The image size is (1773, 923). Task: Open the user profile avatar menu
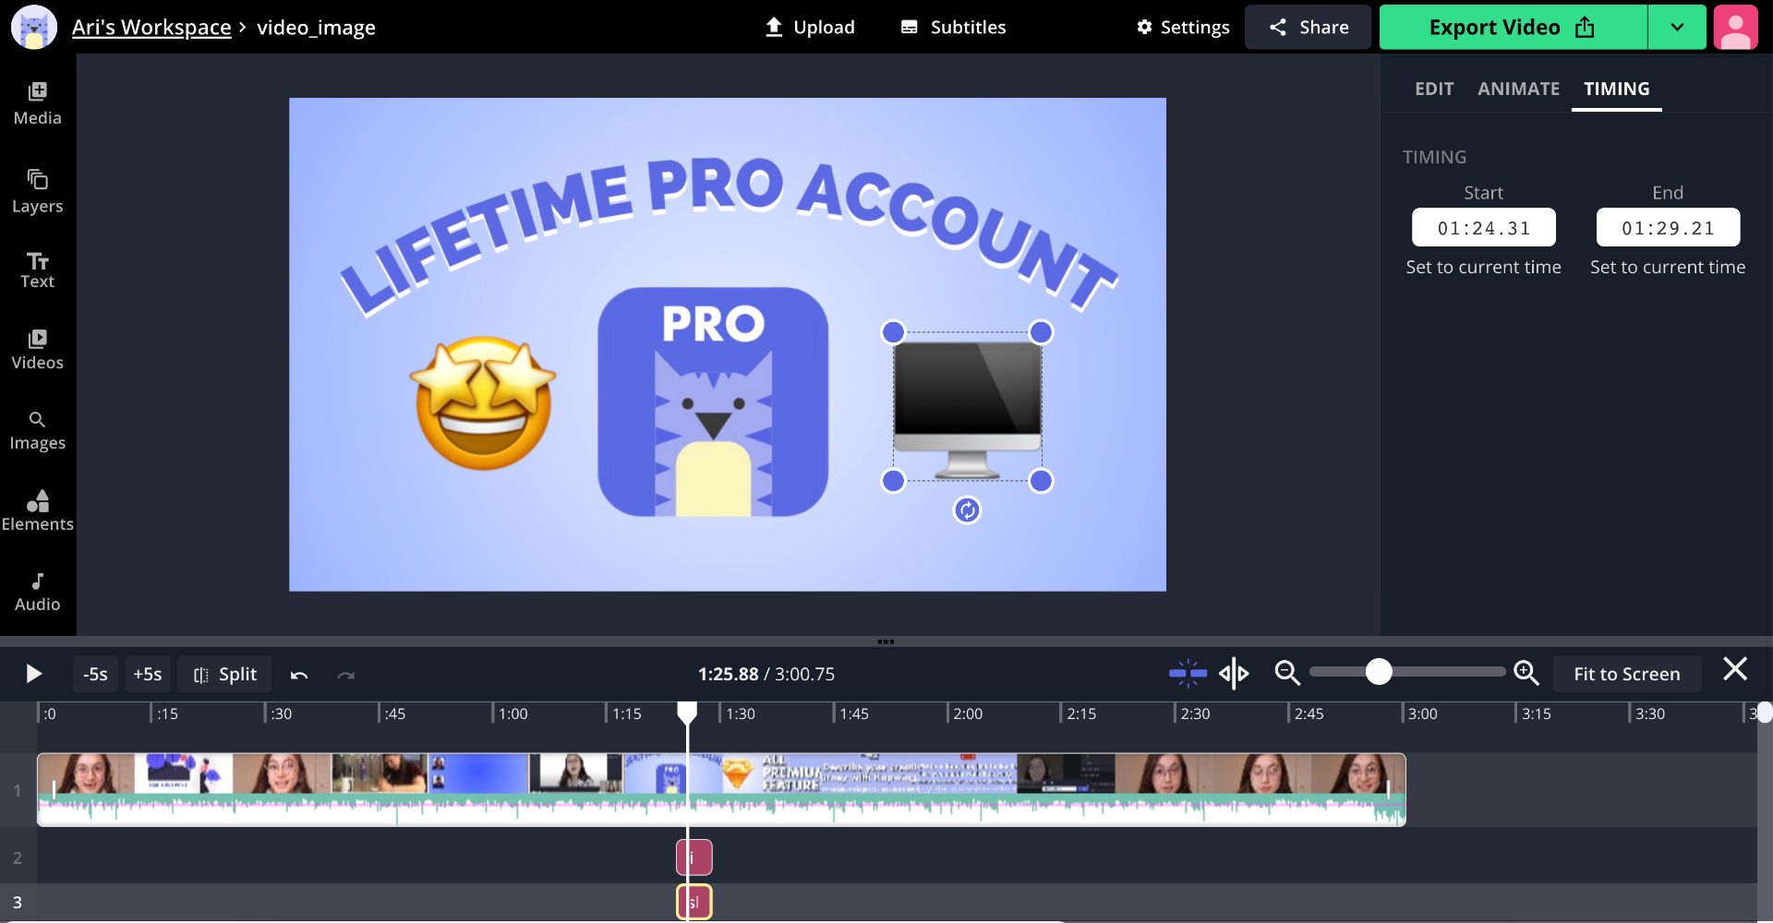click(1735, 27)
